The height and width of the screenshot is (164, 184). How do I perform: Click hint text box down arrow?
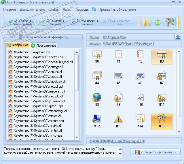120,154
